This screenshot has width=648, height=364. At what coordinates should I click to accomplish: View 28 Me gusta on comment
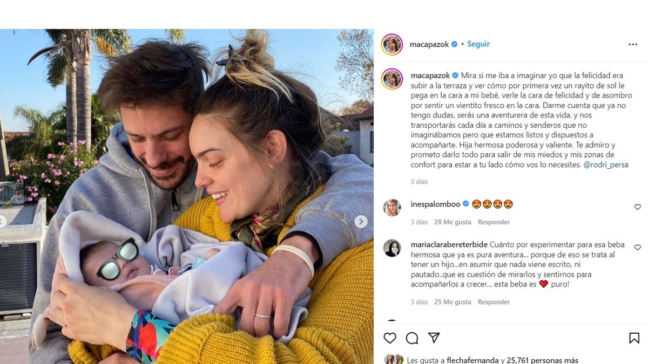453,222
